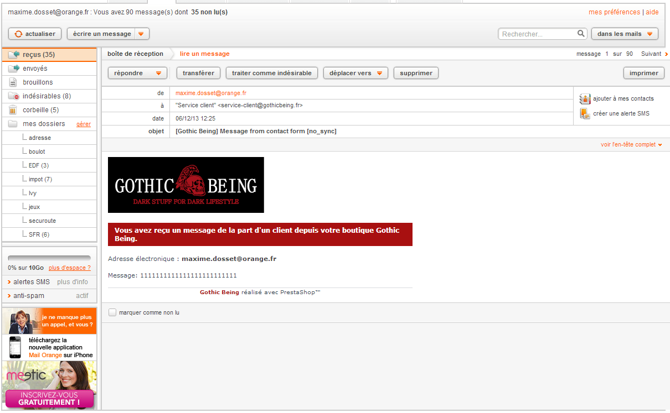670x413 pixels.
Task: Click email subject line text
Action: click(x=256, y=131)
